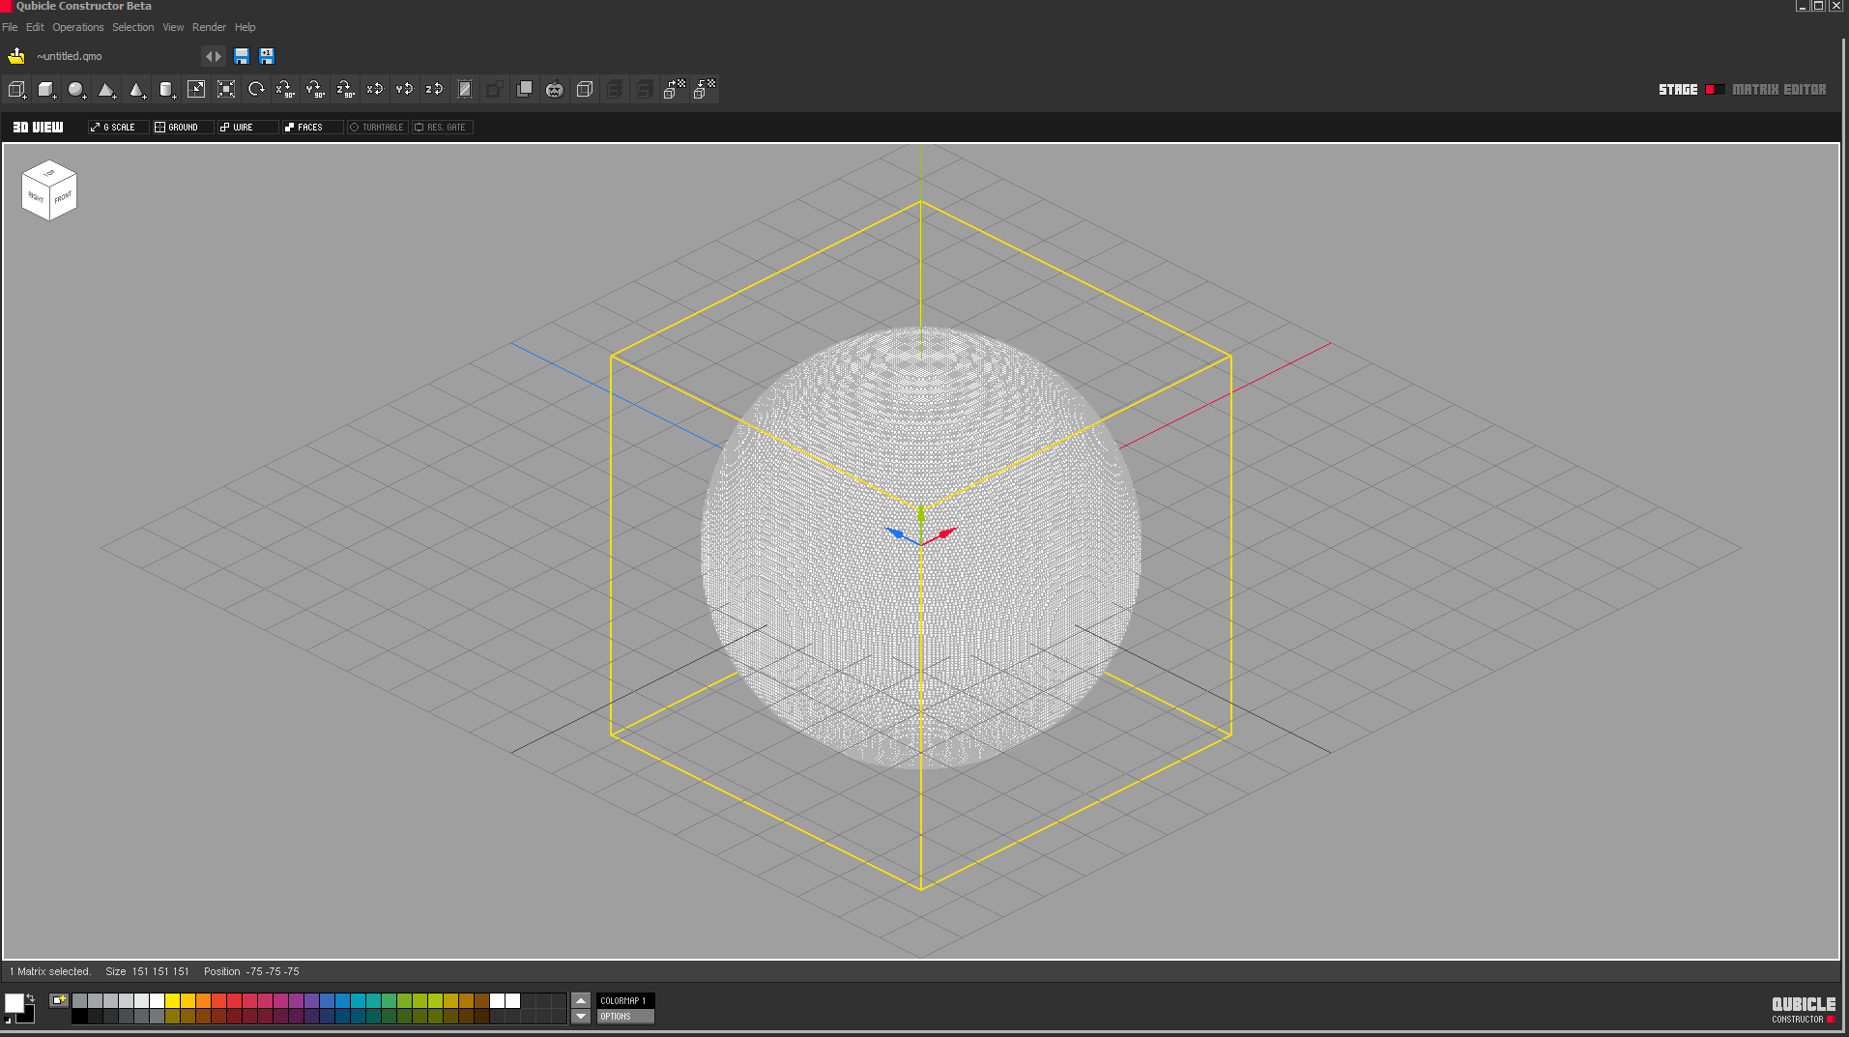Click the resize matrix tool icon
This screenshot has height=1037, width=1849.
click(196, 90)
